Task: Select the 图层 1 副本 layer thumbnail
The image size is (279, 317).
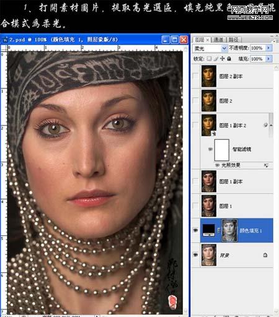Action: click(x=209, y=181)
